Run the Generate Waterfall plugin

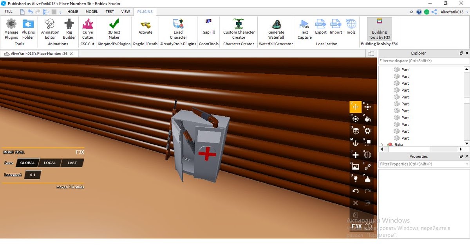(x=276, y=29)
